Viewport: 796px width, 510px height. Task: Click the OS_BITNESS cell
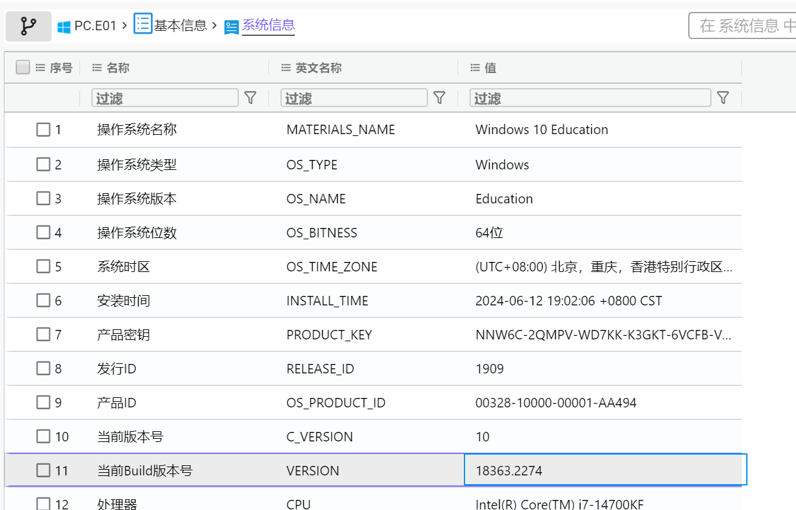click(321, 233)
